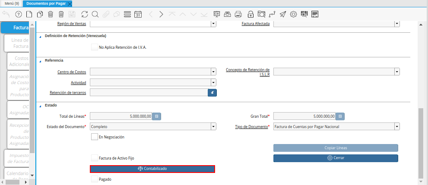This screenshot has height=185, width=428.
Task: Jump to the last record icon
Action: coord(203,14)
